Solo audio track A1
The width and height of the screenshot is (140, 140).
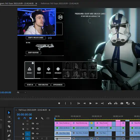42,138
